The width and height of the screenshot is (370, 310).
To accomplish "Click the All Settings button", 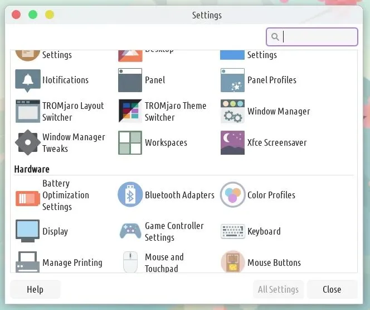I will (x=278, y=289).
